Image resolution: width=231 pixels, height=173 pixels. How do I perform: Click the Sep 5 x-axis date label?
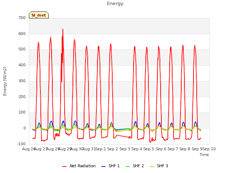pyautogui.click(x=149, y=149)
